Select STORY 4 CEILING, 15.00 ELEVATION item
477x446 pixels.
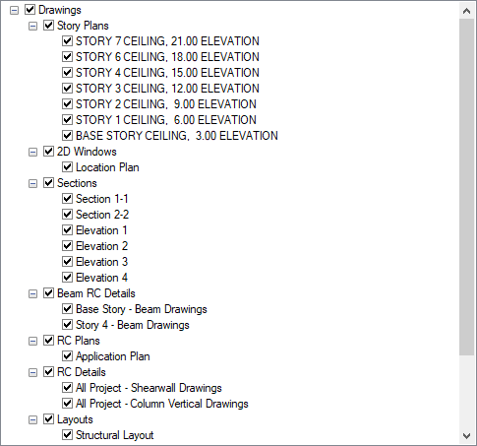coord(167,73)
